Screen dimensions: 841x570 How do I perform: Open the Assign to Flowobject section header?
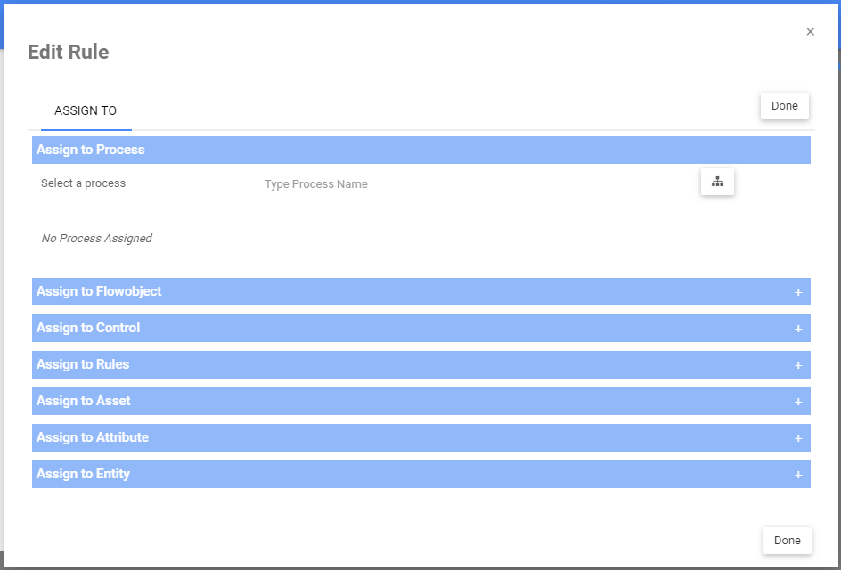(x=99, y=291)
